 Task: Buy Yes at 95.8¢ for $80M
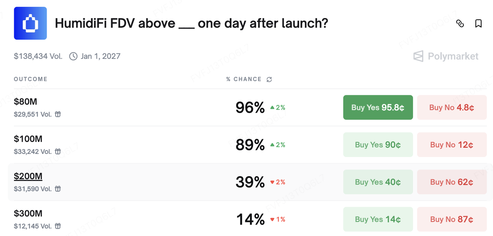tap(378, 108)
